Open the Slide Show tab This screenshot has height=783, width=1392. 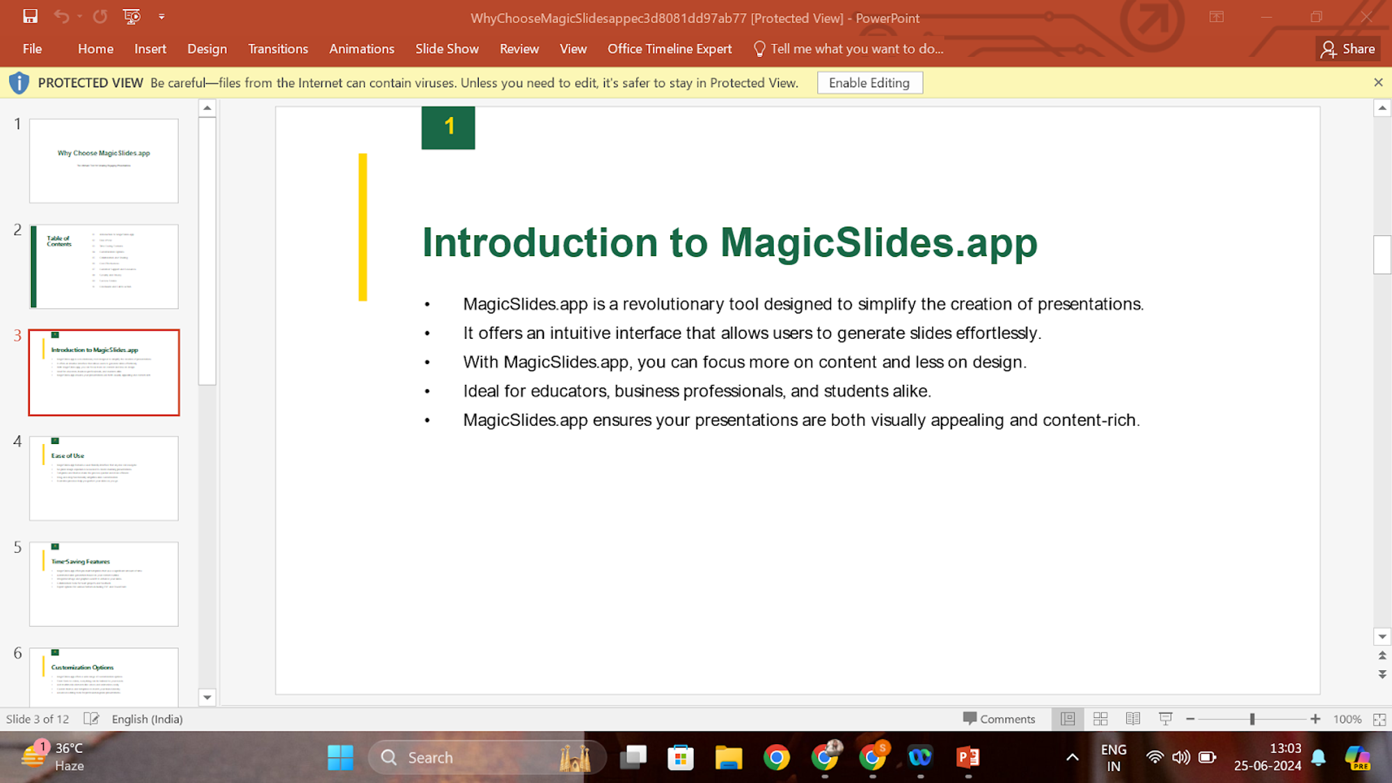pyautogui.click(x=447, y=49)
